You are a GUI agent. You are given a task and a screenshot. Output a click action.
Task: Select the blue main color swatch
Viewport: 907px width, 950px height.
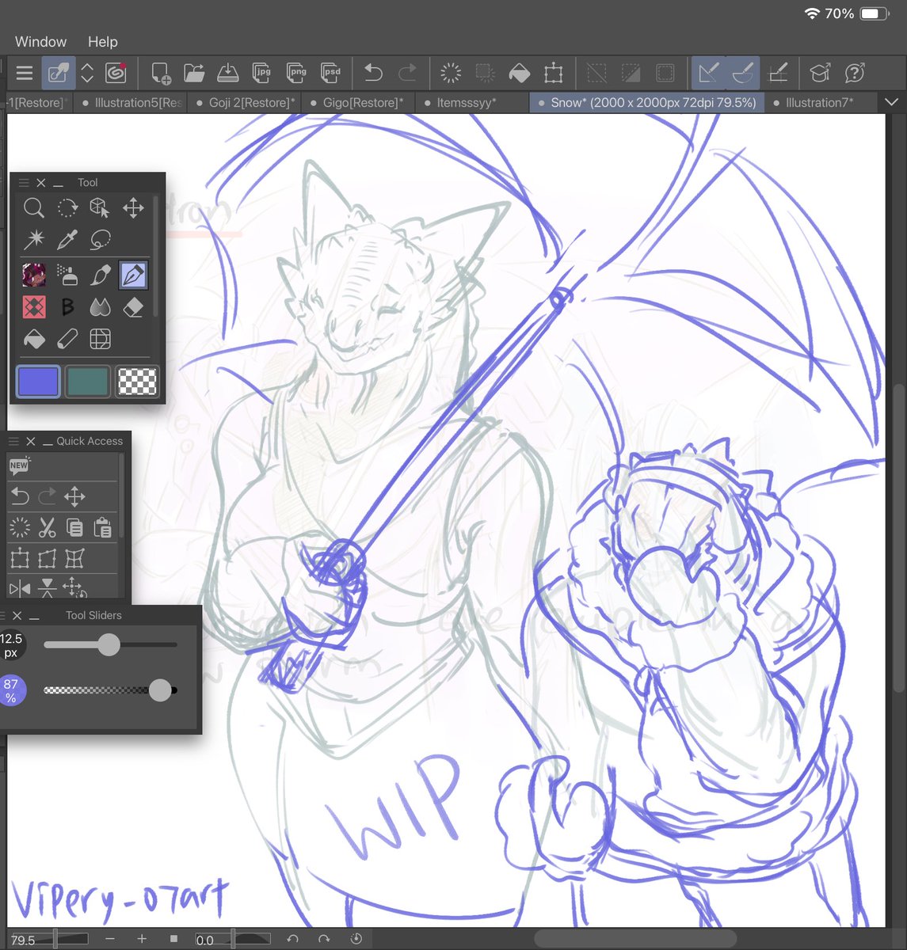38,382
